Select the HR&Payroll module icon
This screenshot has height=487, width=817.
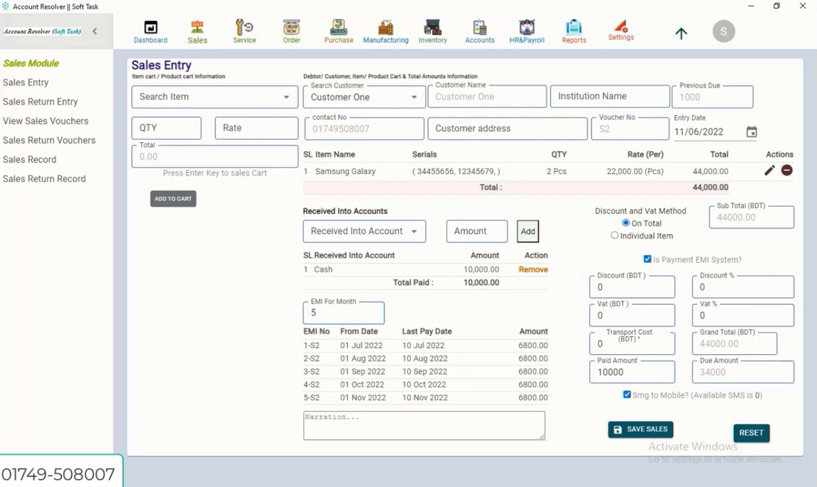click(526, 31)
